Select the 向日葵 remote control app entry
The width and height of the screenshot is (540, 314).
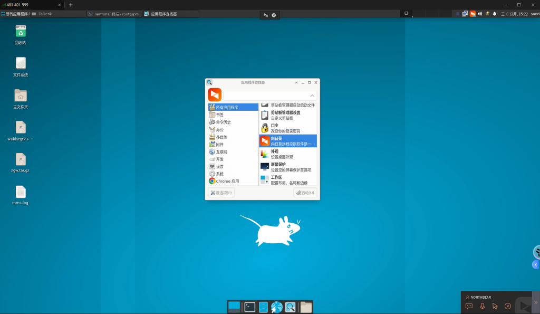coord(287,141)
